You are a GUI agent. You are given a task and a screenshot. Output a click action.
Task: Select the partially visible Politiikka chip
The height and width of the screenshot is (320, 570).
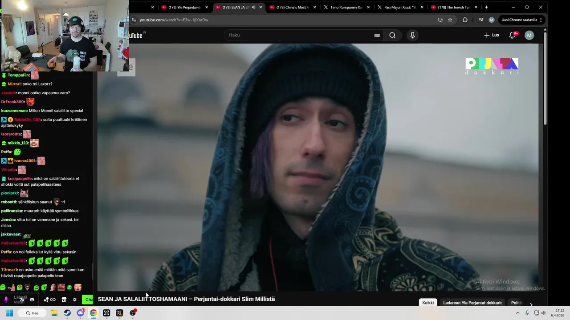pos(516,303)
